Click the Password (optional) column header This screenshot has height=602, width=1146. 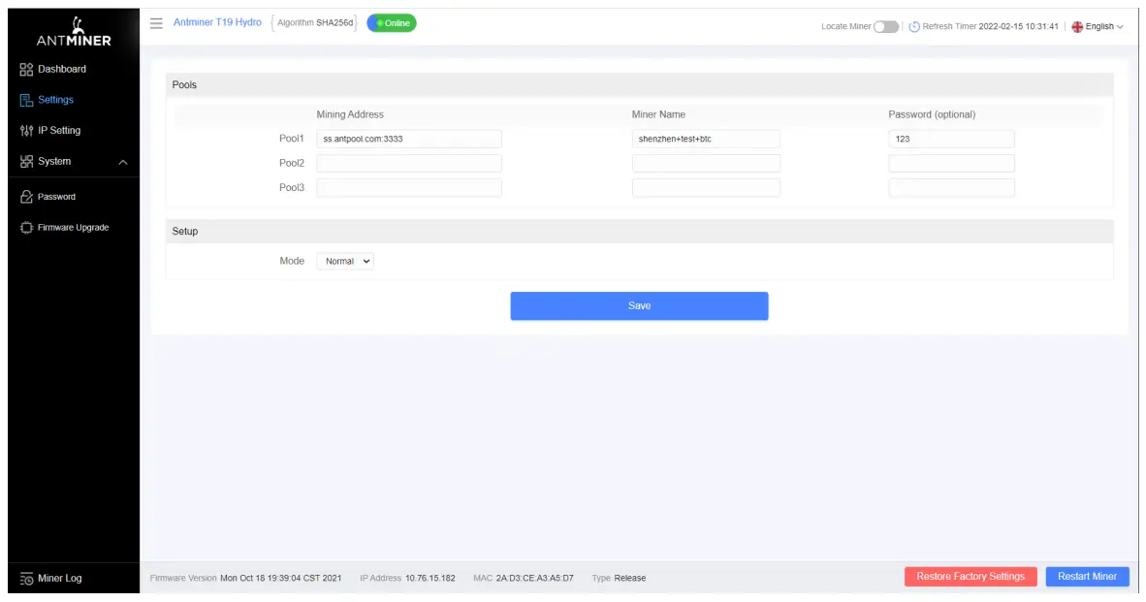click(932, 114)
